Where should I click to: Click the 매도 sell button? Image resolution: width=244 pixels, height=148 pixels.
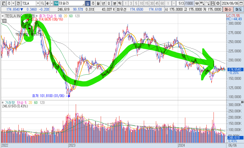tap(239, 10)
